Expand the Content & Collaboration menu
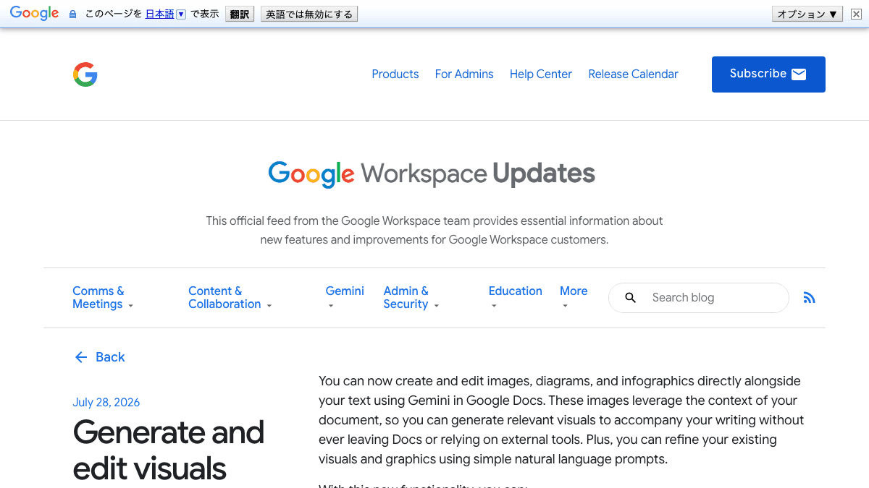The image size is (869, 488). [230, 298]
